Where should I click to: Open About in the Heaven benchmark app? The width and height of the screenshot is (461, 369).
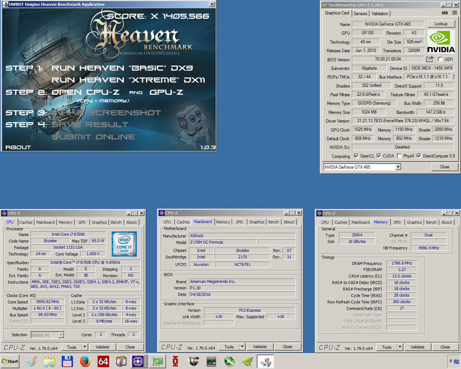point(18,147)
